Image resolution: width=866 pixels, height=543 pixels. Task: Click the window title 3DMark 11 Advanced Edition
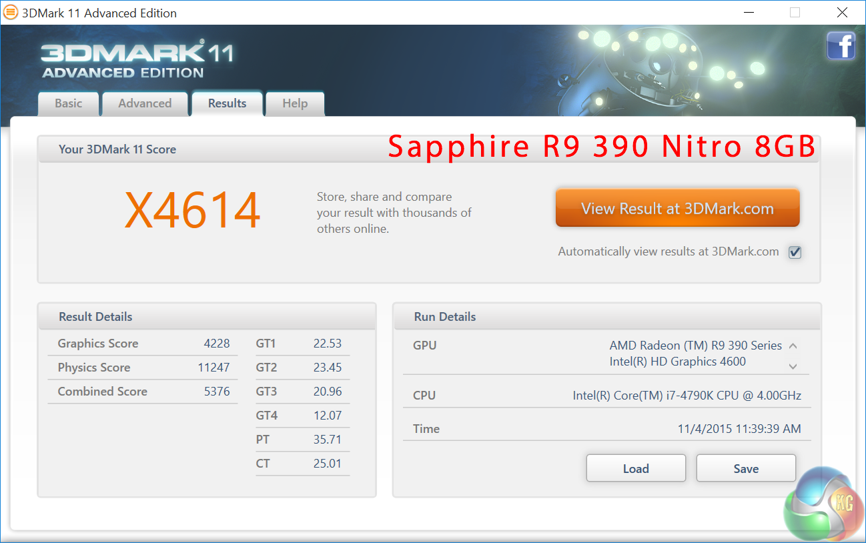point(99,13)
